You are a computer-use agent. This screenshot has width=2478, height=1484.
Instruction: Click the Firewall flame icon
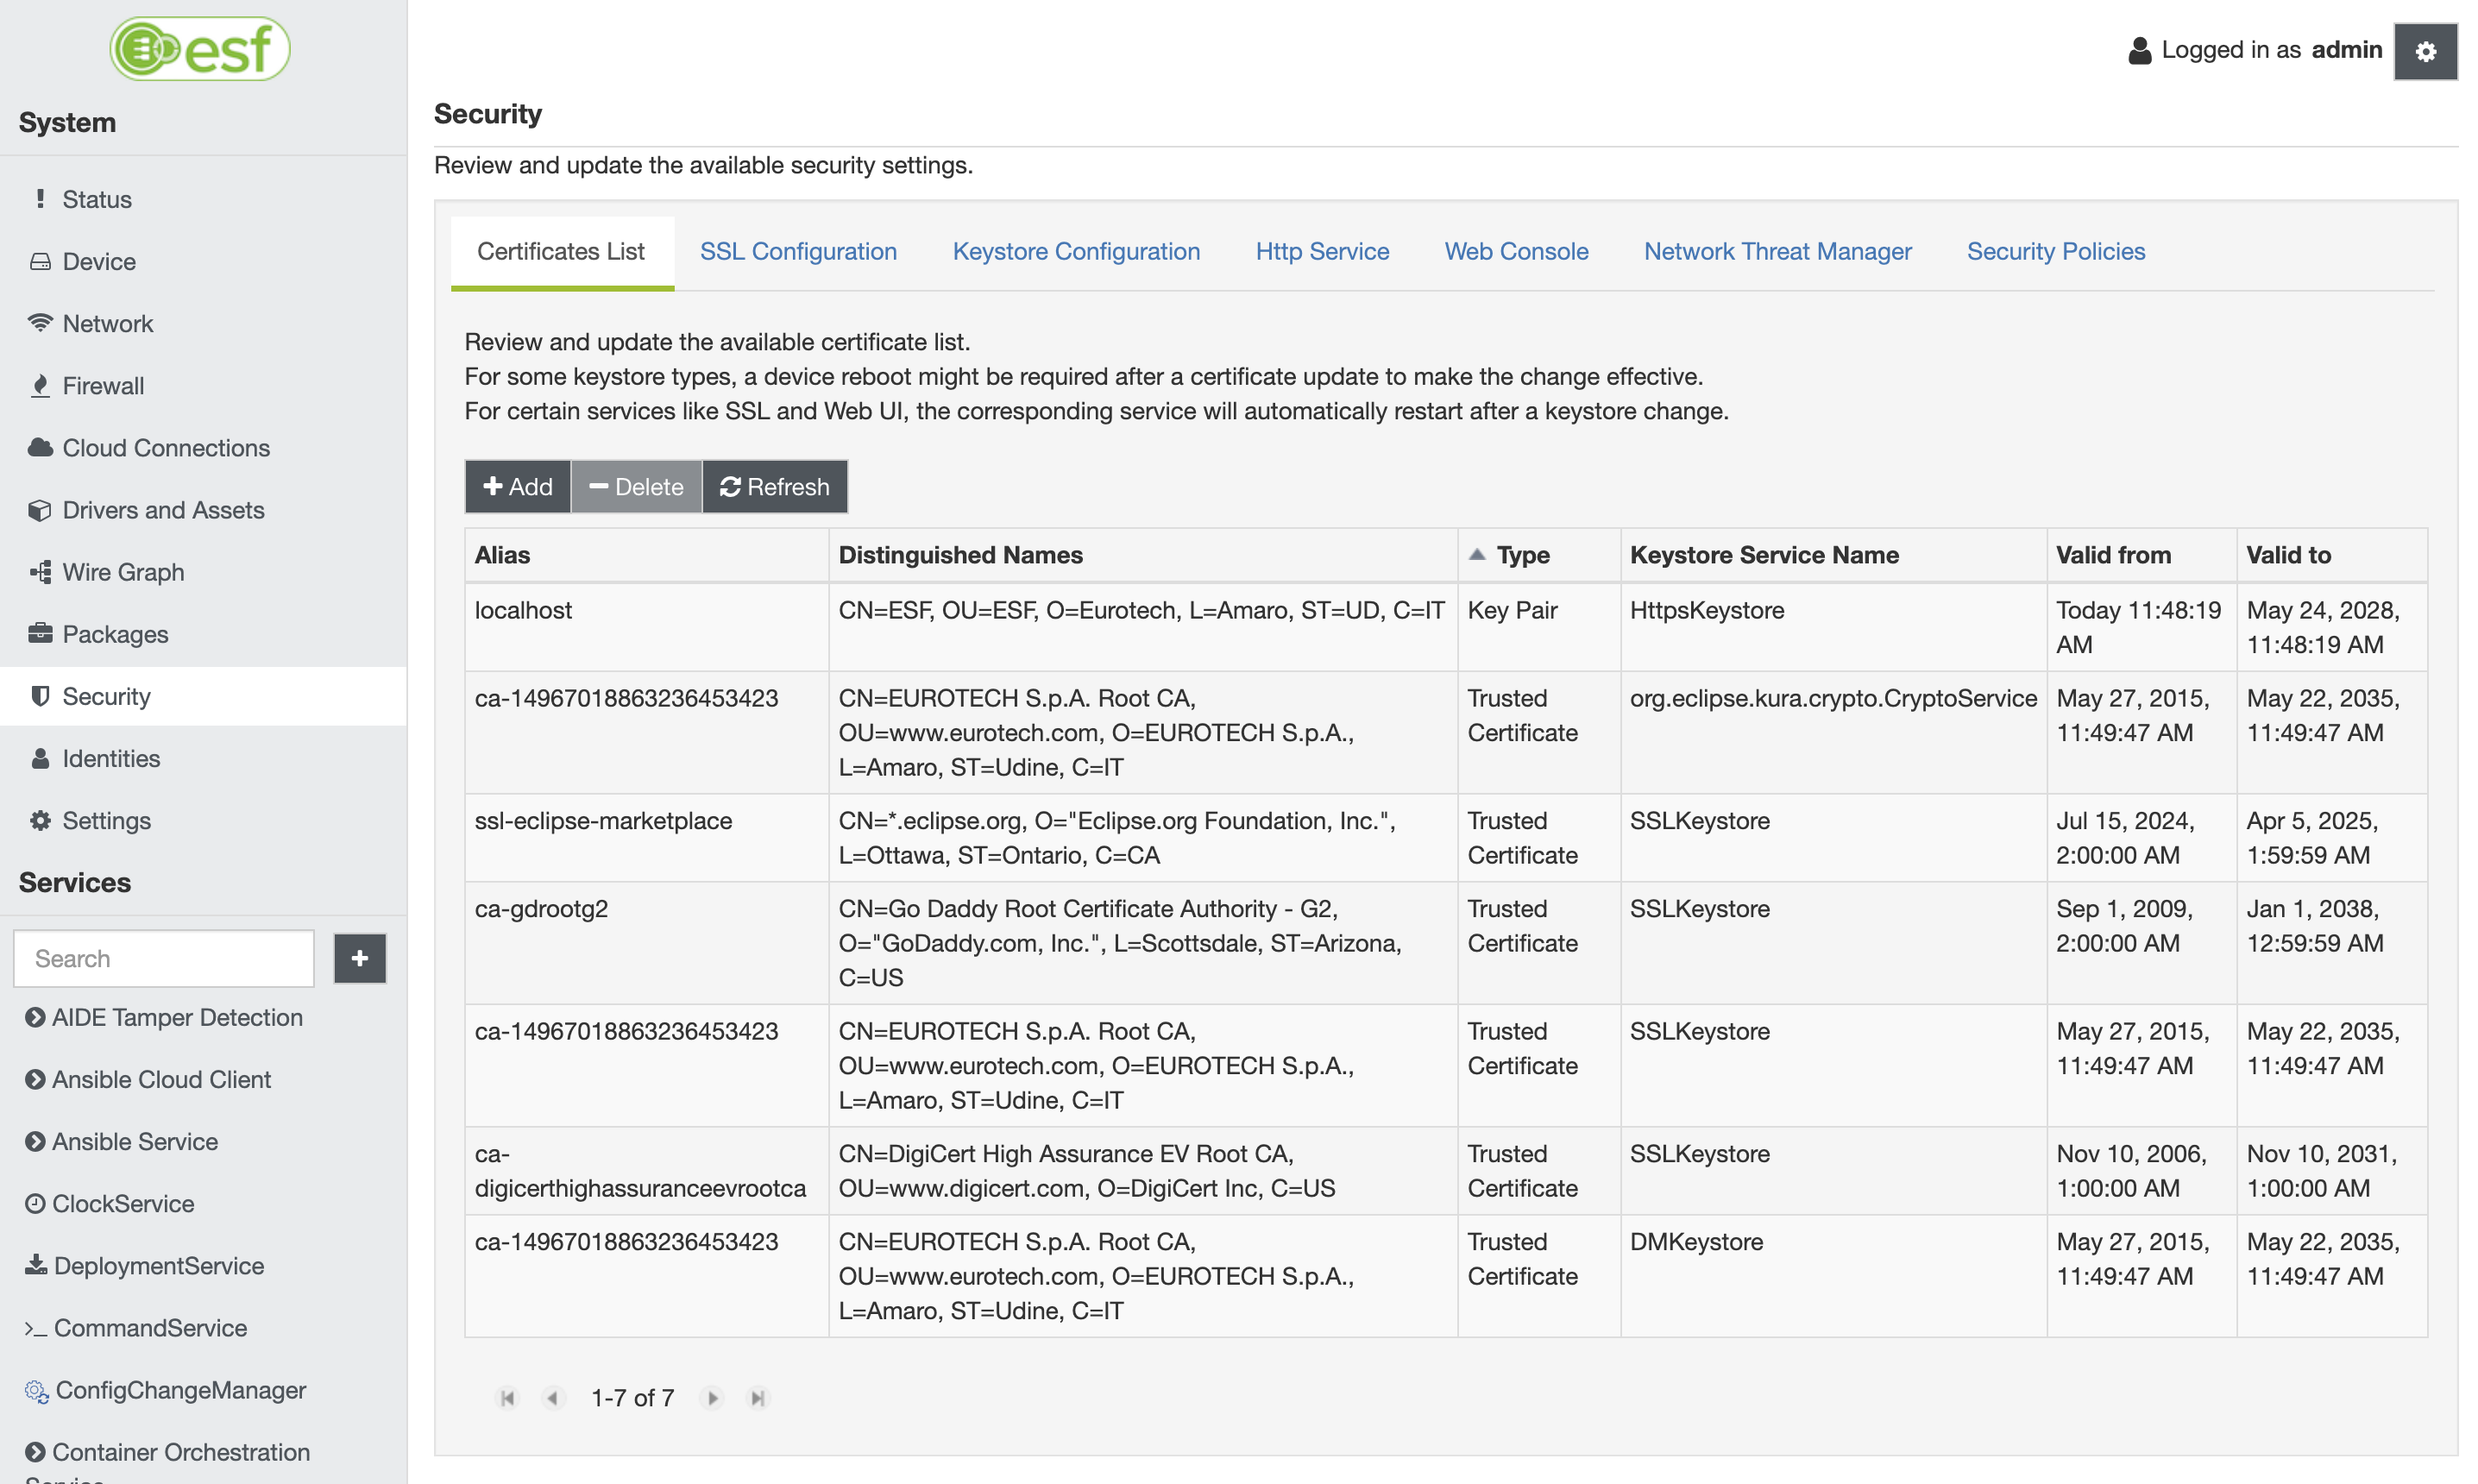click(40, 385)
